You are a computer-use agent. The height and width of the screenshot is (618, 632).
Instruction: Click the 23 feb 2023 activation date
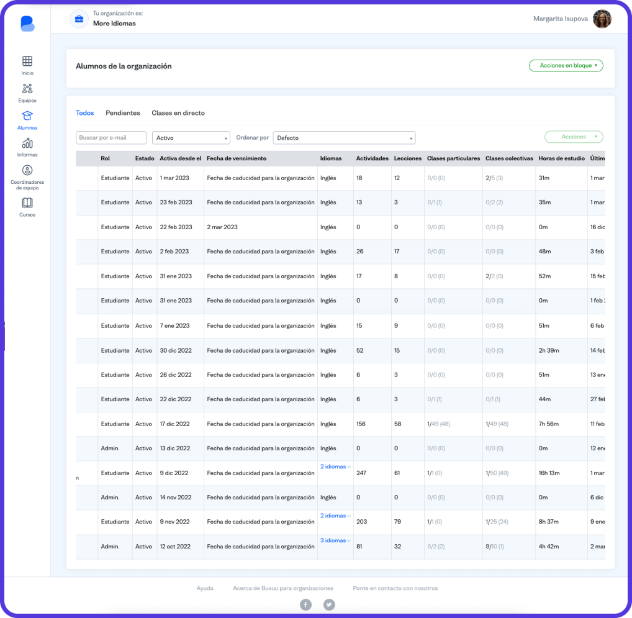176,202
